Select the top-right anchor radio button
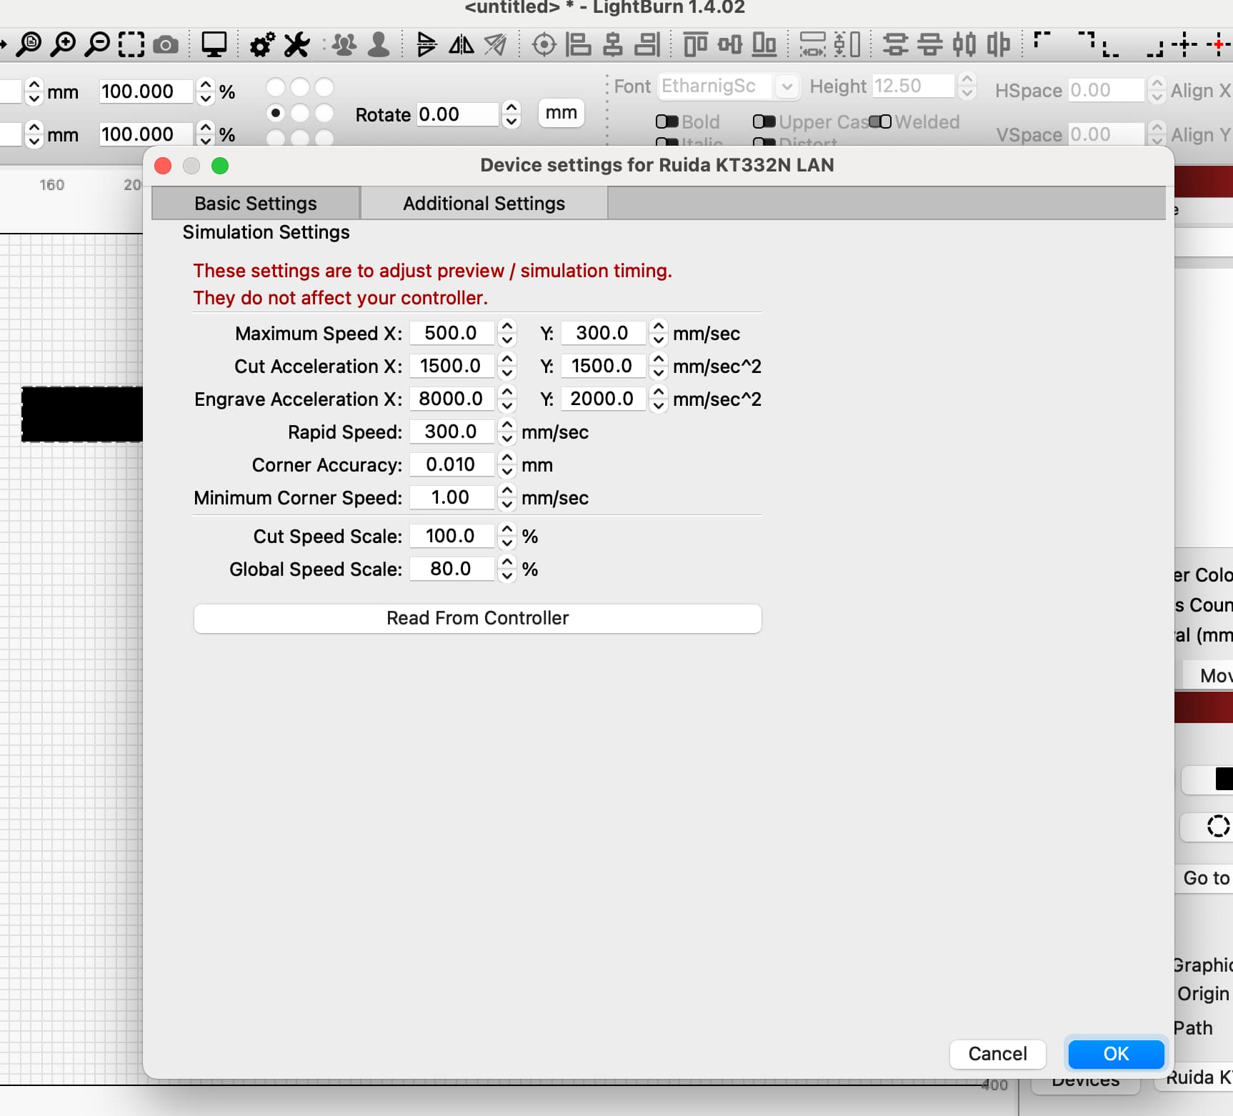 click(324, 87)
